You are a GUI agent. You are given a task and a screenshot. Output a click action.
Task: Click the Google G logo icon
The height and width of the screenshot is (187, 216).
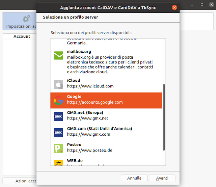click(x=58, y=101)
